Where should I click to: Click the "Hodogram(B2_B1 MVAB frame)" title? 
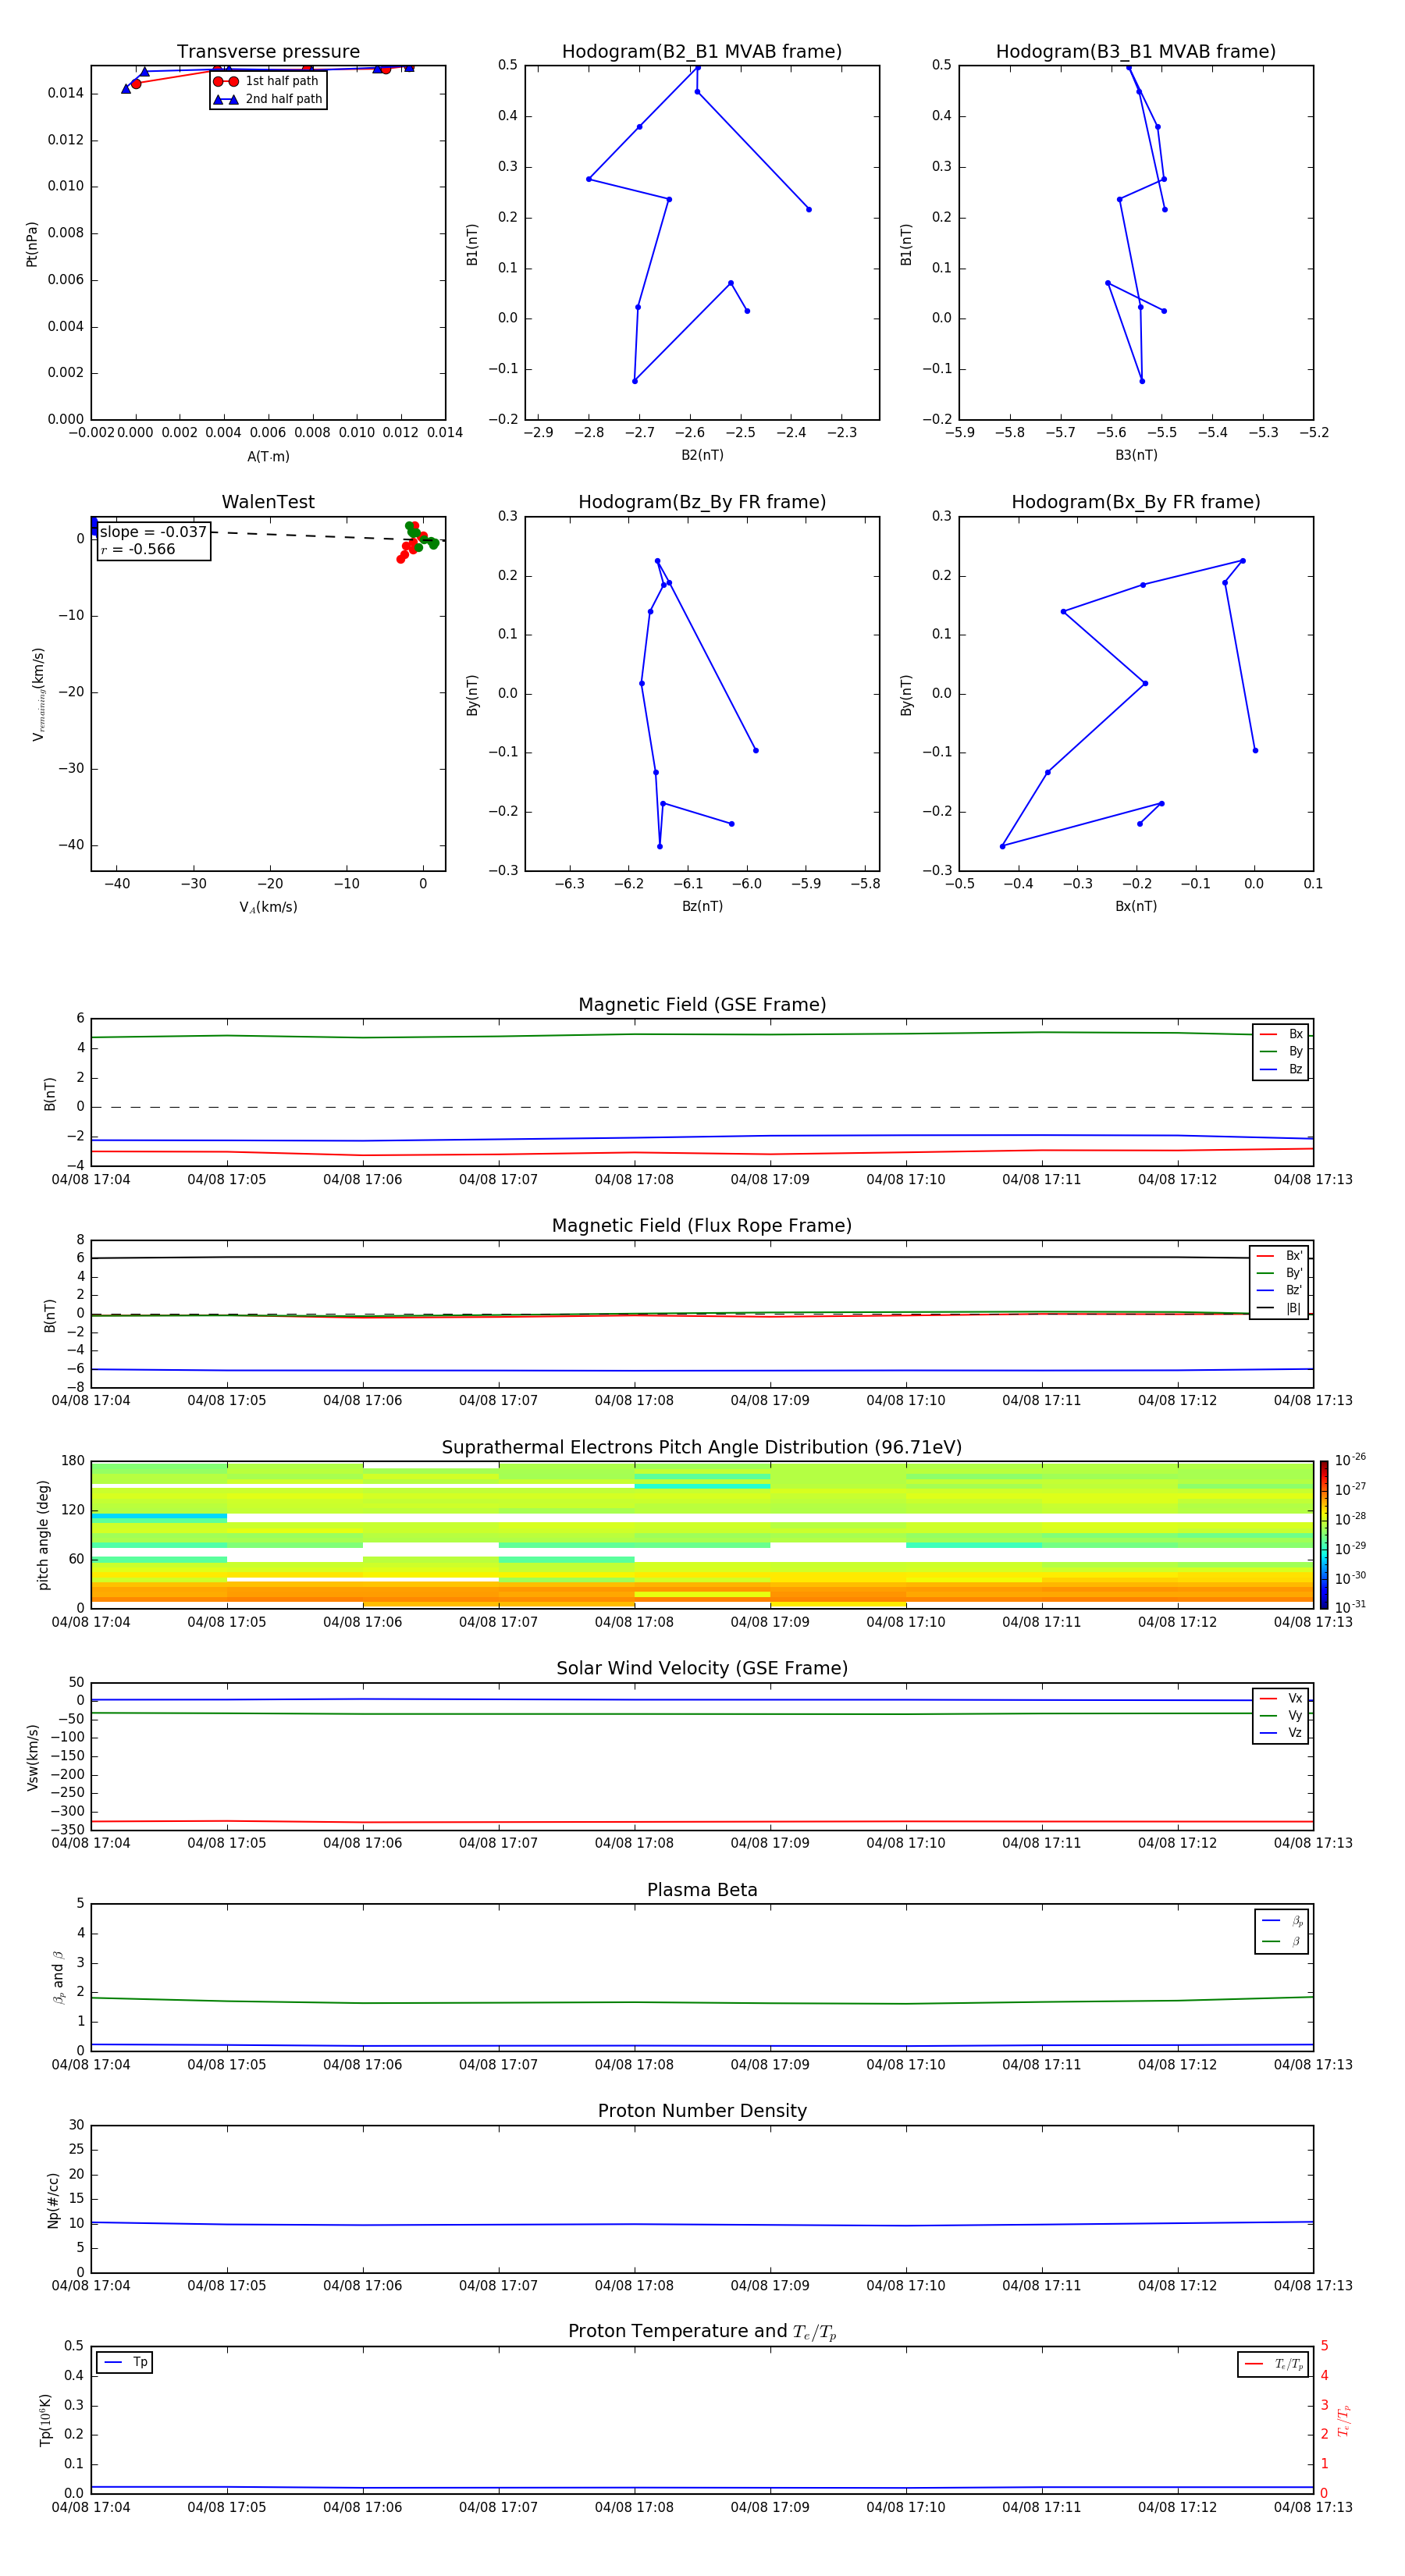[702, 52]
